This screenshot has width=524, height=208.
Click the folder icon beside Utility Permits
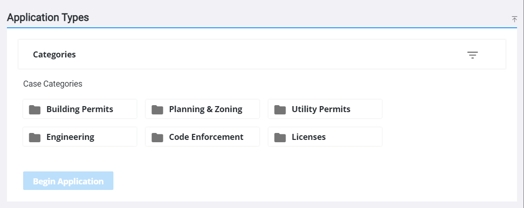(x=280, y=109)
